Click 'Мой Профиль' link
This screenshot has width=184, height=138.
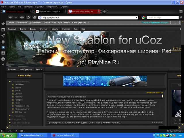coord(26,70)
